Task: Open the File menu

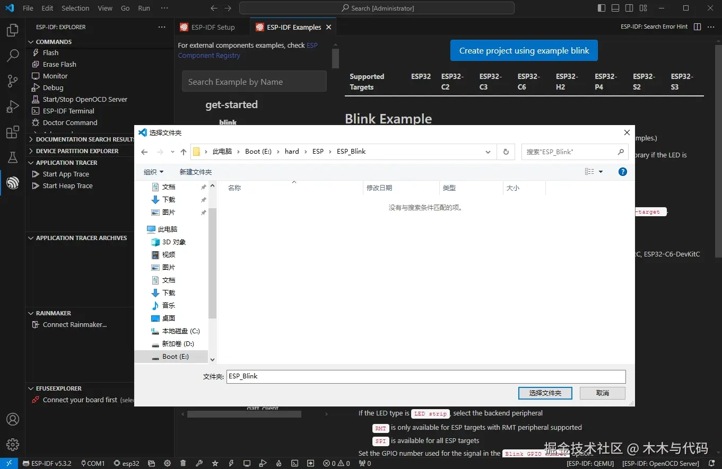Action: click(28, 8)
